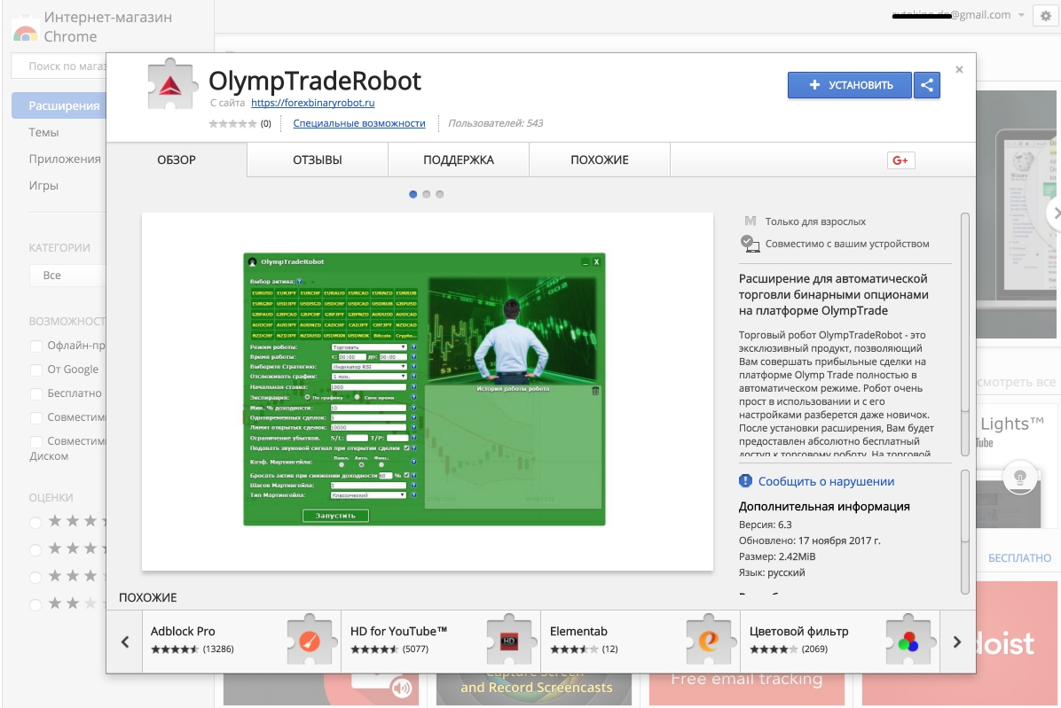Switch to the ОТЗЫВЫ tab
The width and height of the screenshot is (1061, 708).
[317, 160]
